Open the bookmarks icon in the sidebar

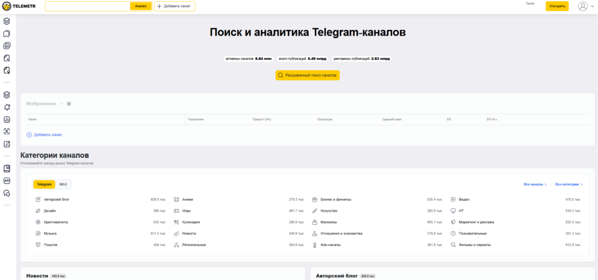[x=6, y=34]
